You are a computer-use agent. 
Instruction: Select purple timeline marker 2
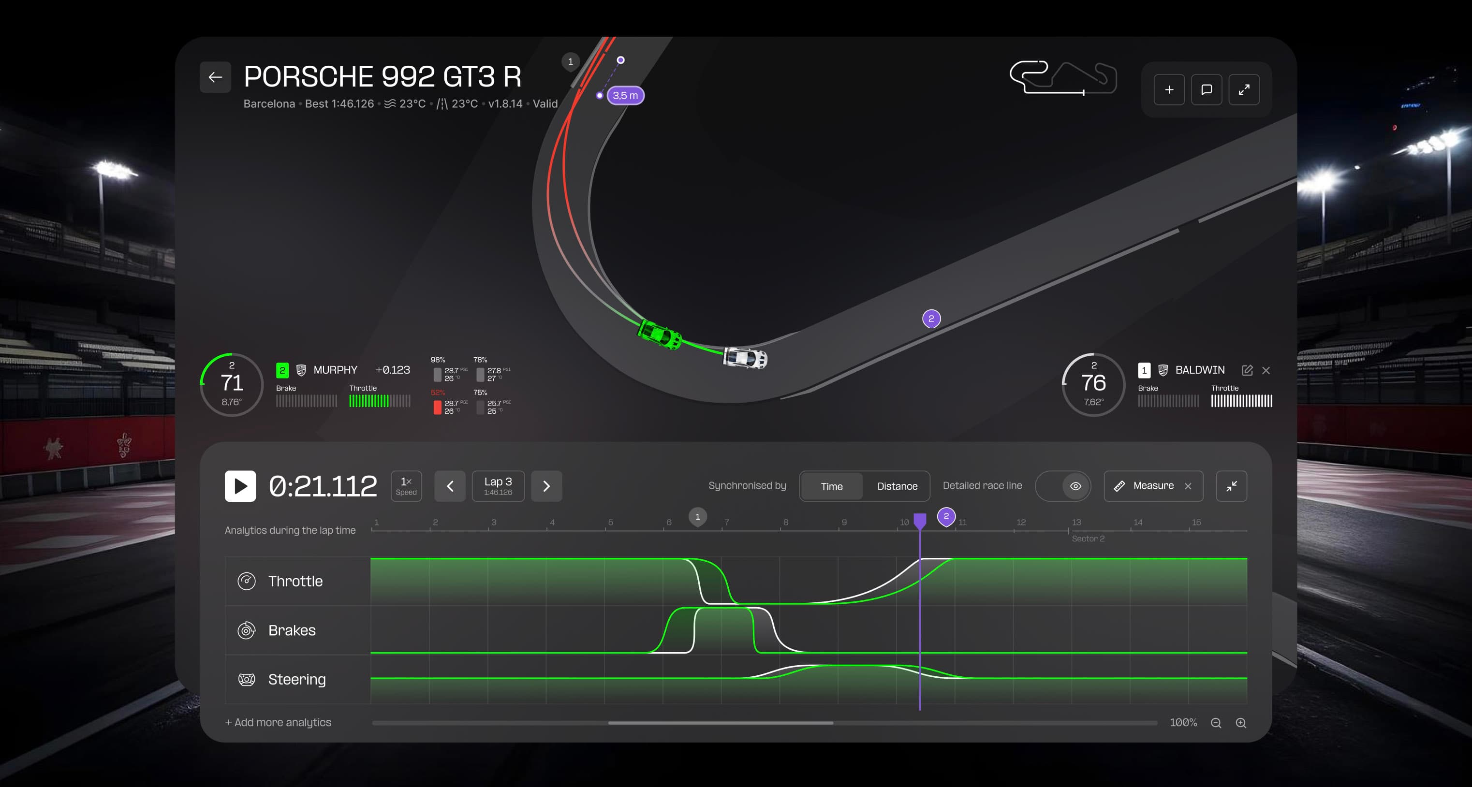click(946, 517)
